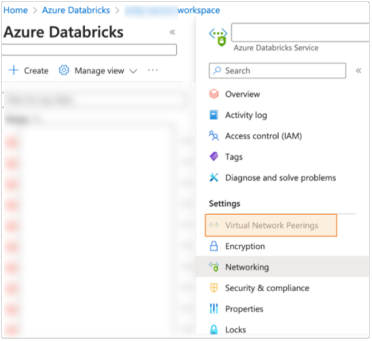Click the Encryption padlock icon
This screenshot has width=372, height=341.
tap(214, 246)
